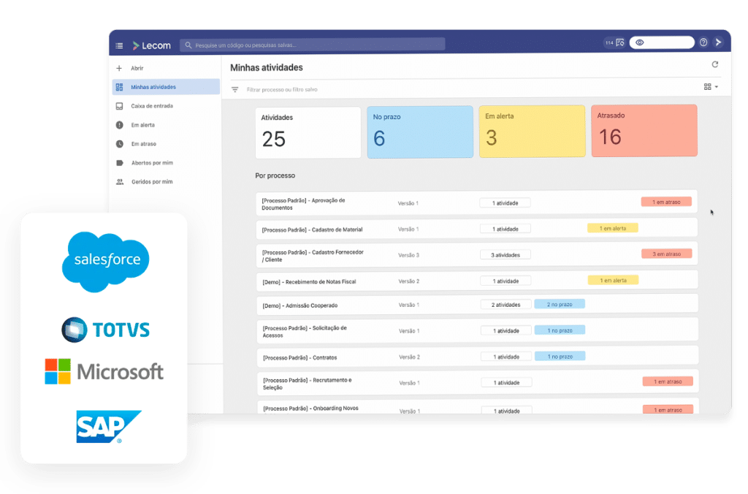748x494 pixels.
Task: Toggle the eye visibility pill in header
Action: click(660, 42)
